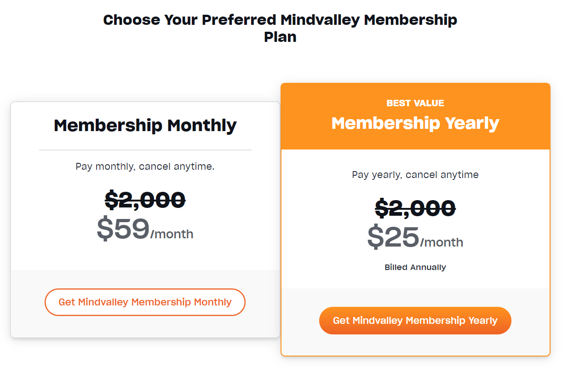Click the page heading about choosing a membership plan
Viewport: 568px width, 368px height.
click(x=280, y=20)
